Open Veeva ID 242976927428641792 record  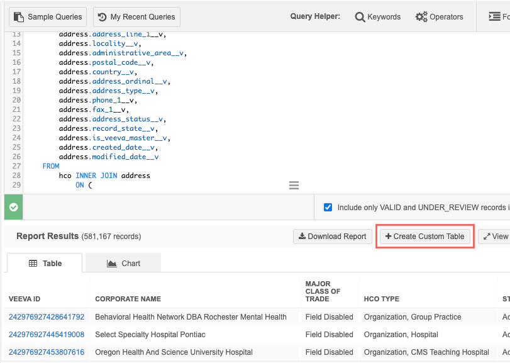pyautogui.click(x=47, y=317)
